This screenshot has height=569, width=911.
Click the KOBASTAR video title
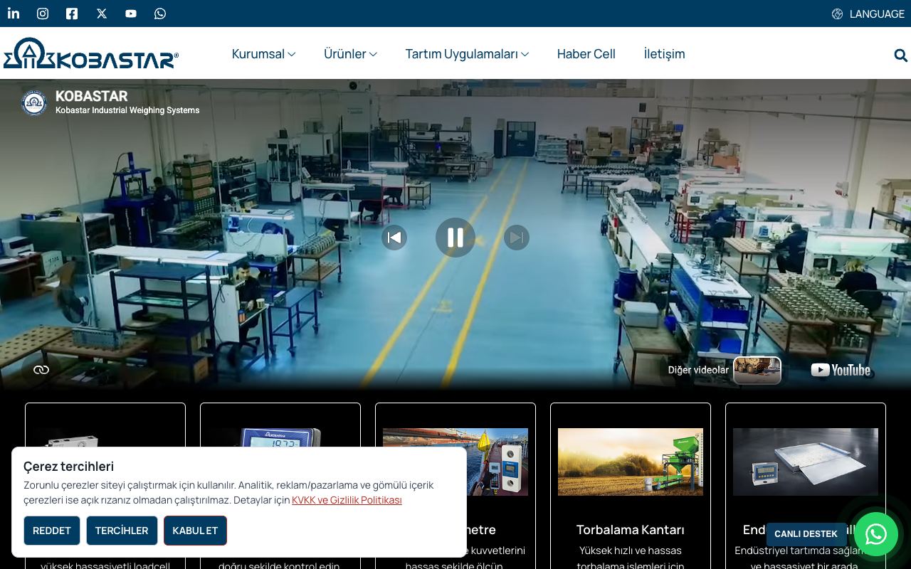click(x=92, y=96)
